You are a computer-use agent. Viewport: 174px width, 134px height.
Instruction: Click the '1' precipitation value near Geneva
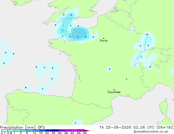pyautogui.click(x=141, y=57)
